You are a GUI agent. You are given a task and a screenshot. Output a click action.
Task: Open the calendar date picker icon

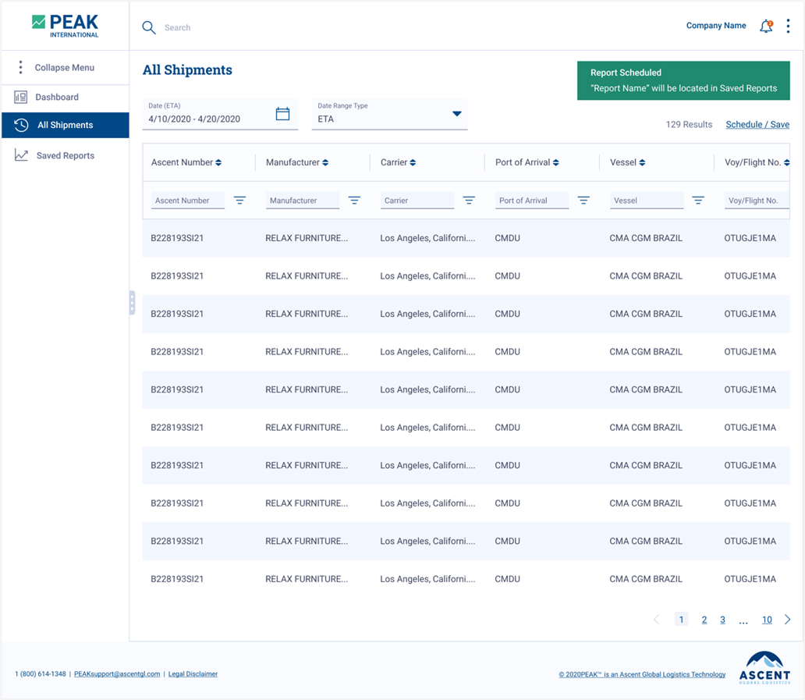282,115
